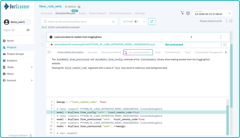Open the PYTHON_ML_LOAD_UNTRUSTED_MODEL_HUGGINGFACE.py:6 file link
240x138 pixels.
click(104, 45)
